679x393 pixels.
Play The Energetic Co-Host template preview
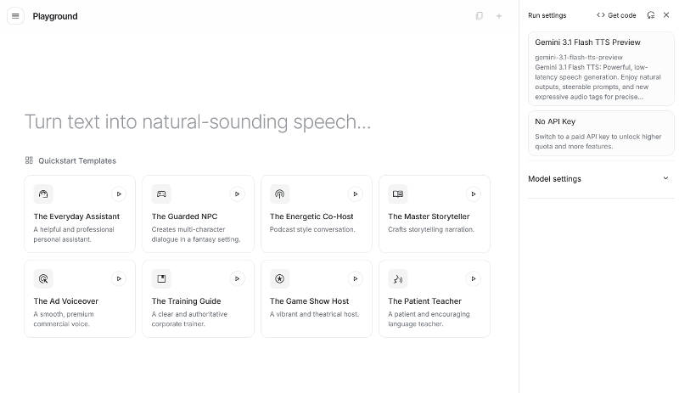[x=356, y=194]
